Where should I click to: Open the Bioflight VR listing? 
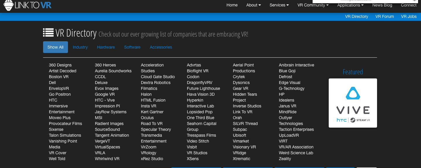pos(198,71)
